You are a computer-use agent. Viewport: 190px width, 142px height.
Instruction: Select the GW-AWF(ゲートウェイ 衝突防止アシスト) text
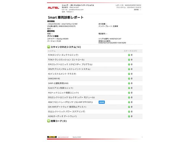(67, 107)
